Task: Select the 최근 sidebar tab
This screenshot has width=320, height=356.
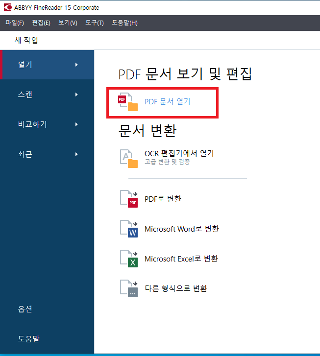Action: (x=47, y=154)
